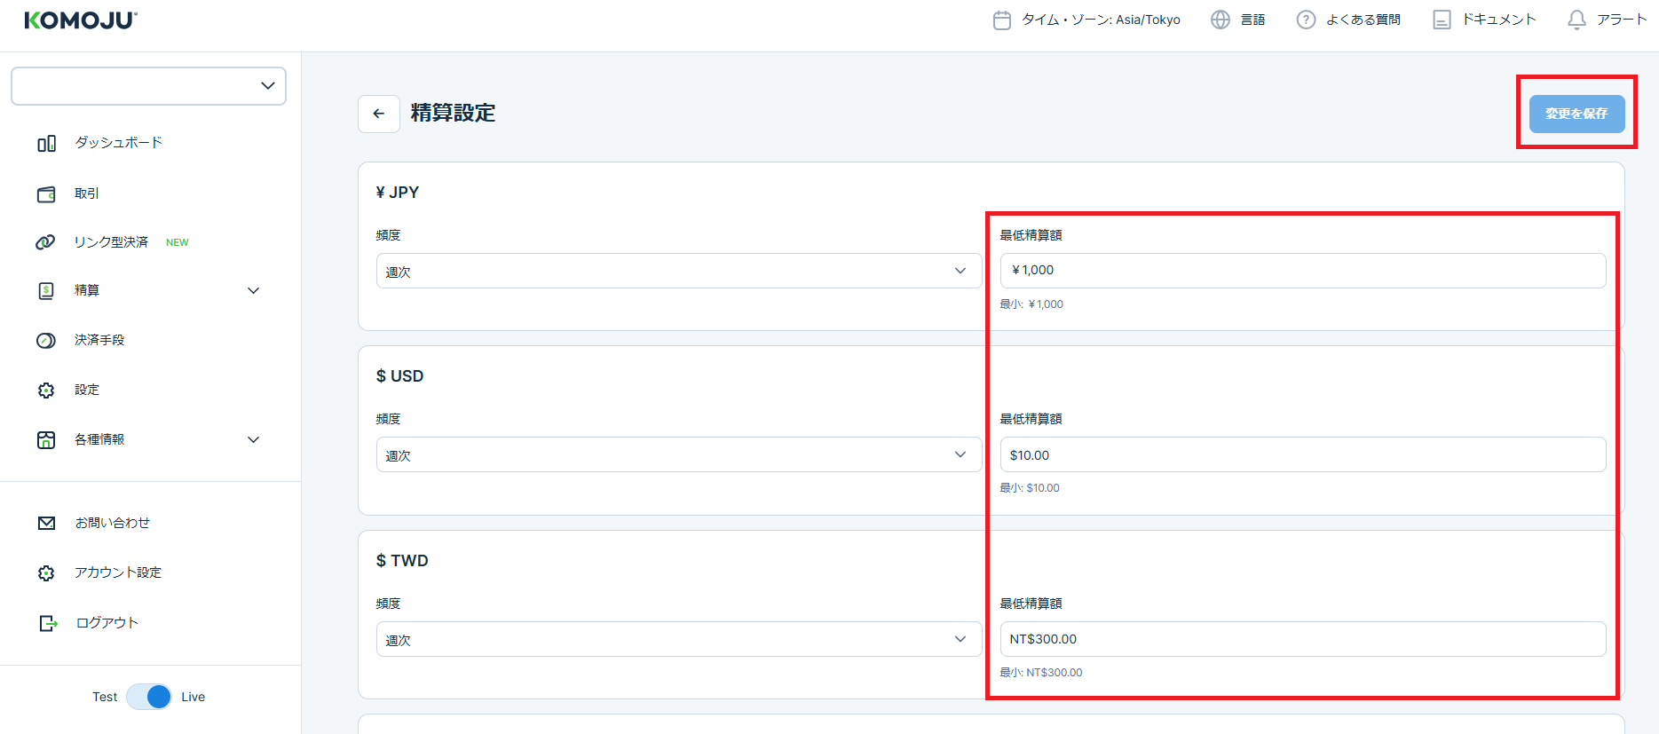
Task: Click the JPY 最低精算額 input field
Action: point(1302,271)
